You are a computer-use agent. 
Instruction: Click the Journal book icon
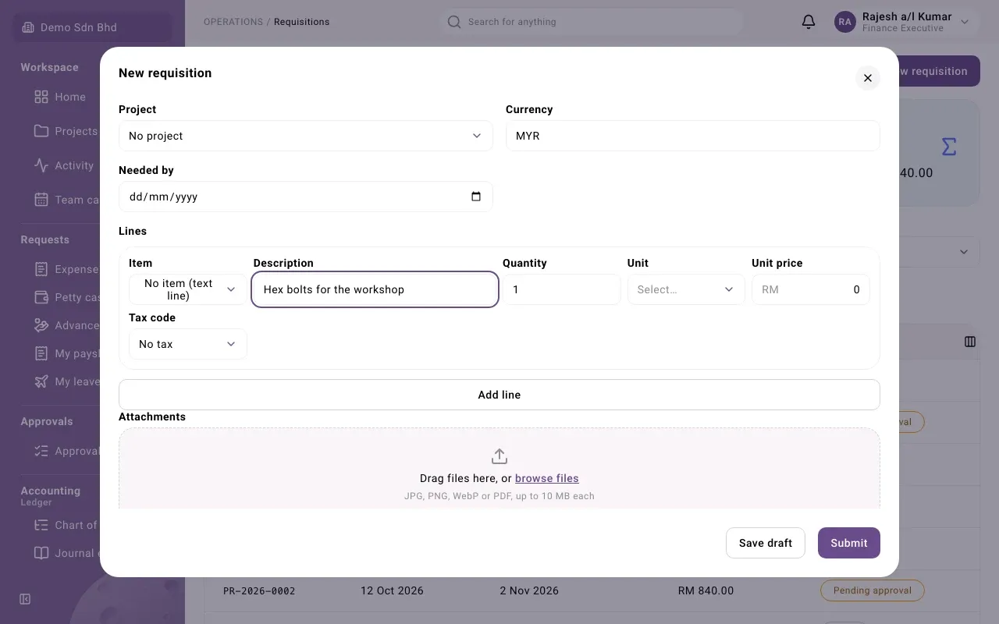pyautogui.click(x=41, y=553)
